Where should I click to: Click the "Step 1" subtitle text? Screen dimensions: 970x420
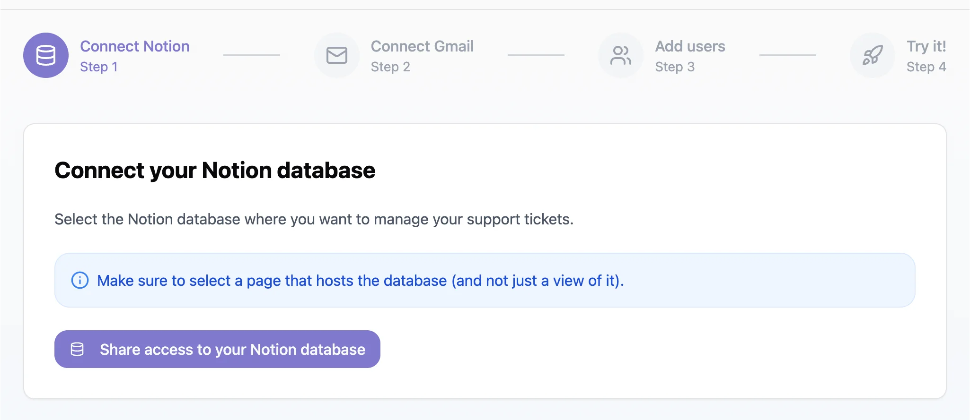(x=98, y=67)
